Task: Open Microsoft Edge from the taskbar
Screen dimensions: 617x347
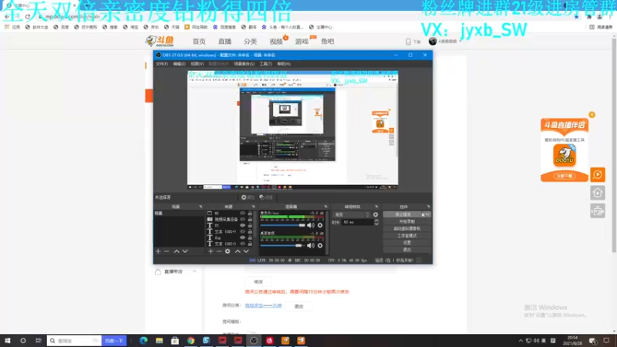Action: pyautogui.click(x=143, y=340)
